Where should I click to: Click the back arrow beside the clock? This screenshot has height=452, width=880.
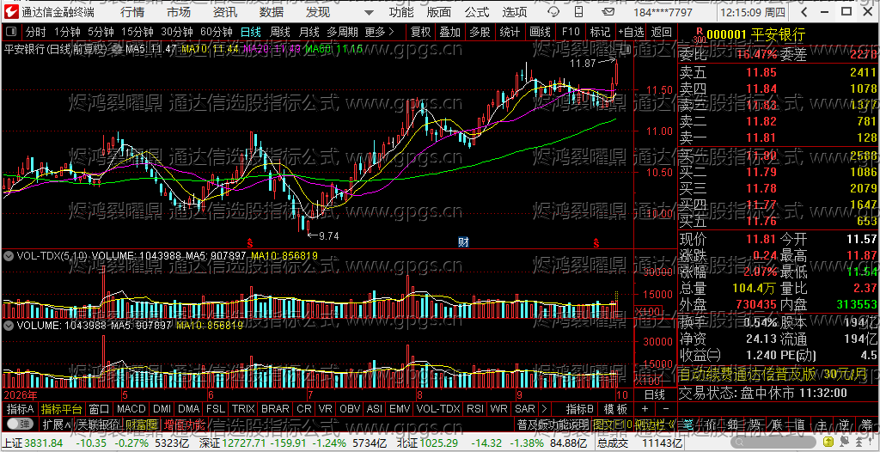click(804, 12)
